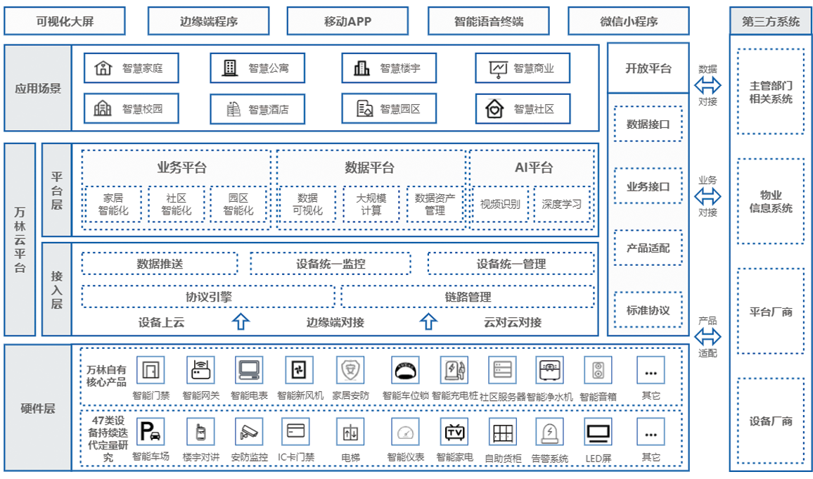Select the 智能语音终端 top box
This screenshot has height=479, width=813.
click(488, 21)
